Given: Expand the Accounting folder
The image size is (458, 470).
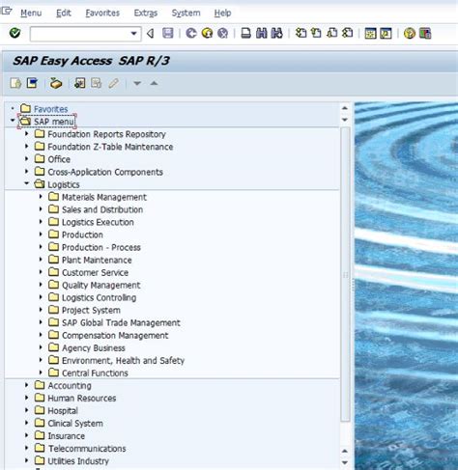Looking at the screenshot, I should 27,385.
